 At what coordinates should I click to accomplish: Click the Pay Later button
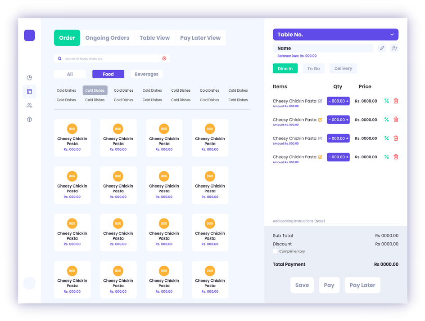[362, 285]
